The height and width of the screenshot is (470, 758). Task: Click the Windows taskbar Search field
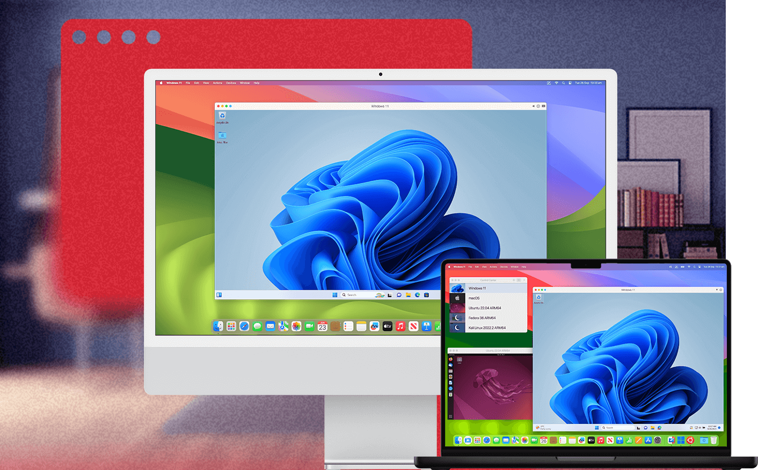[352, 295]
